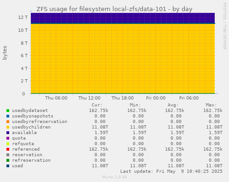229x182 pixels.
Task: Click the referenced red legend swatch
Action: [8, 149]
